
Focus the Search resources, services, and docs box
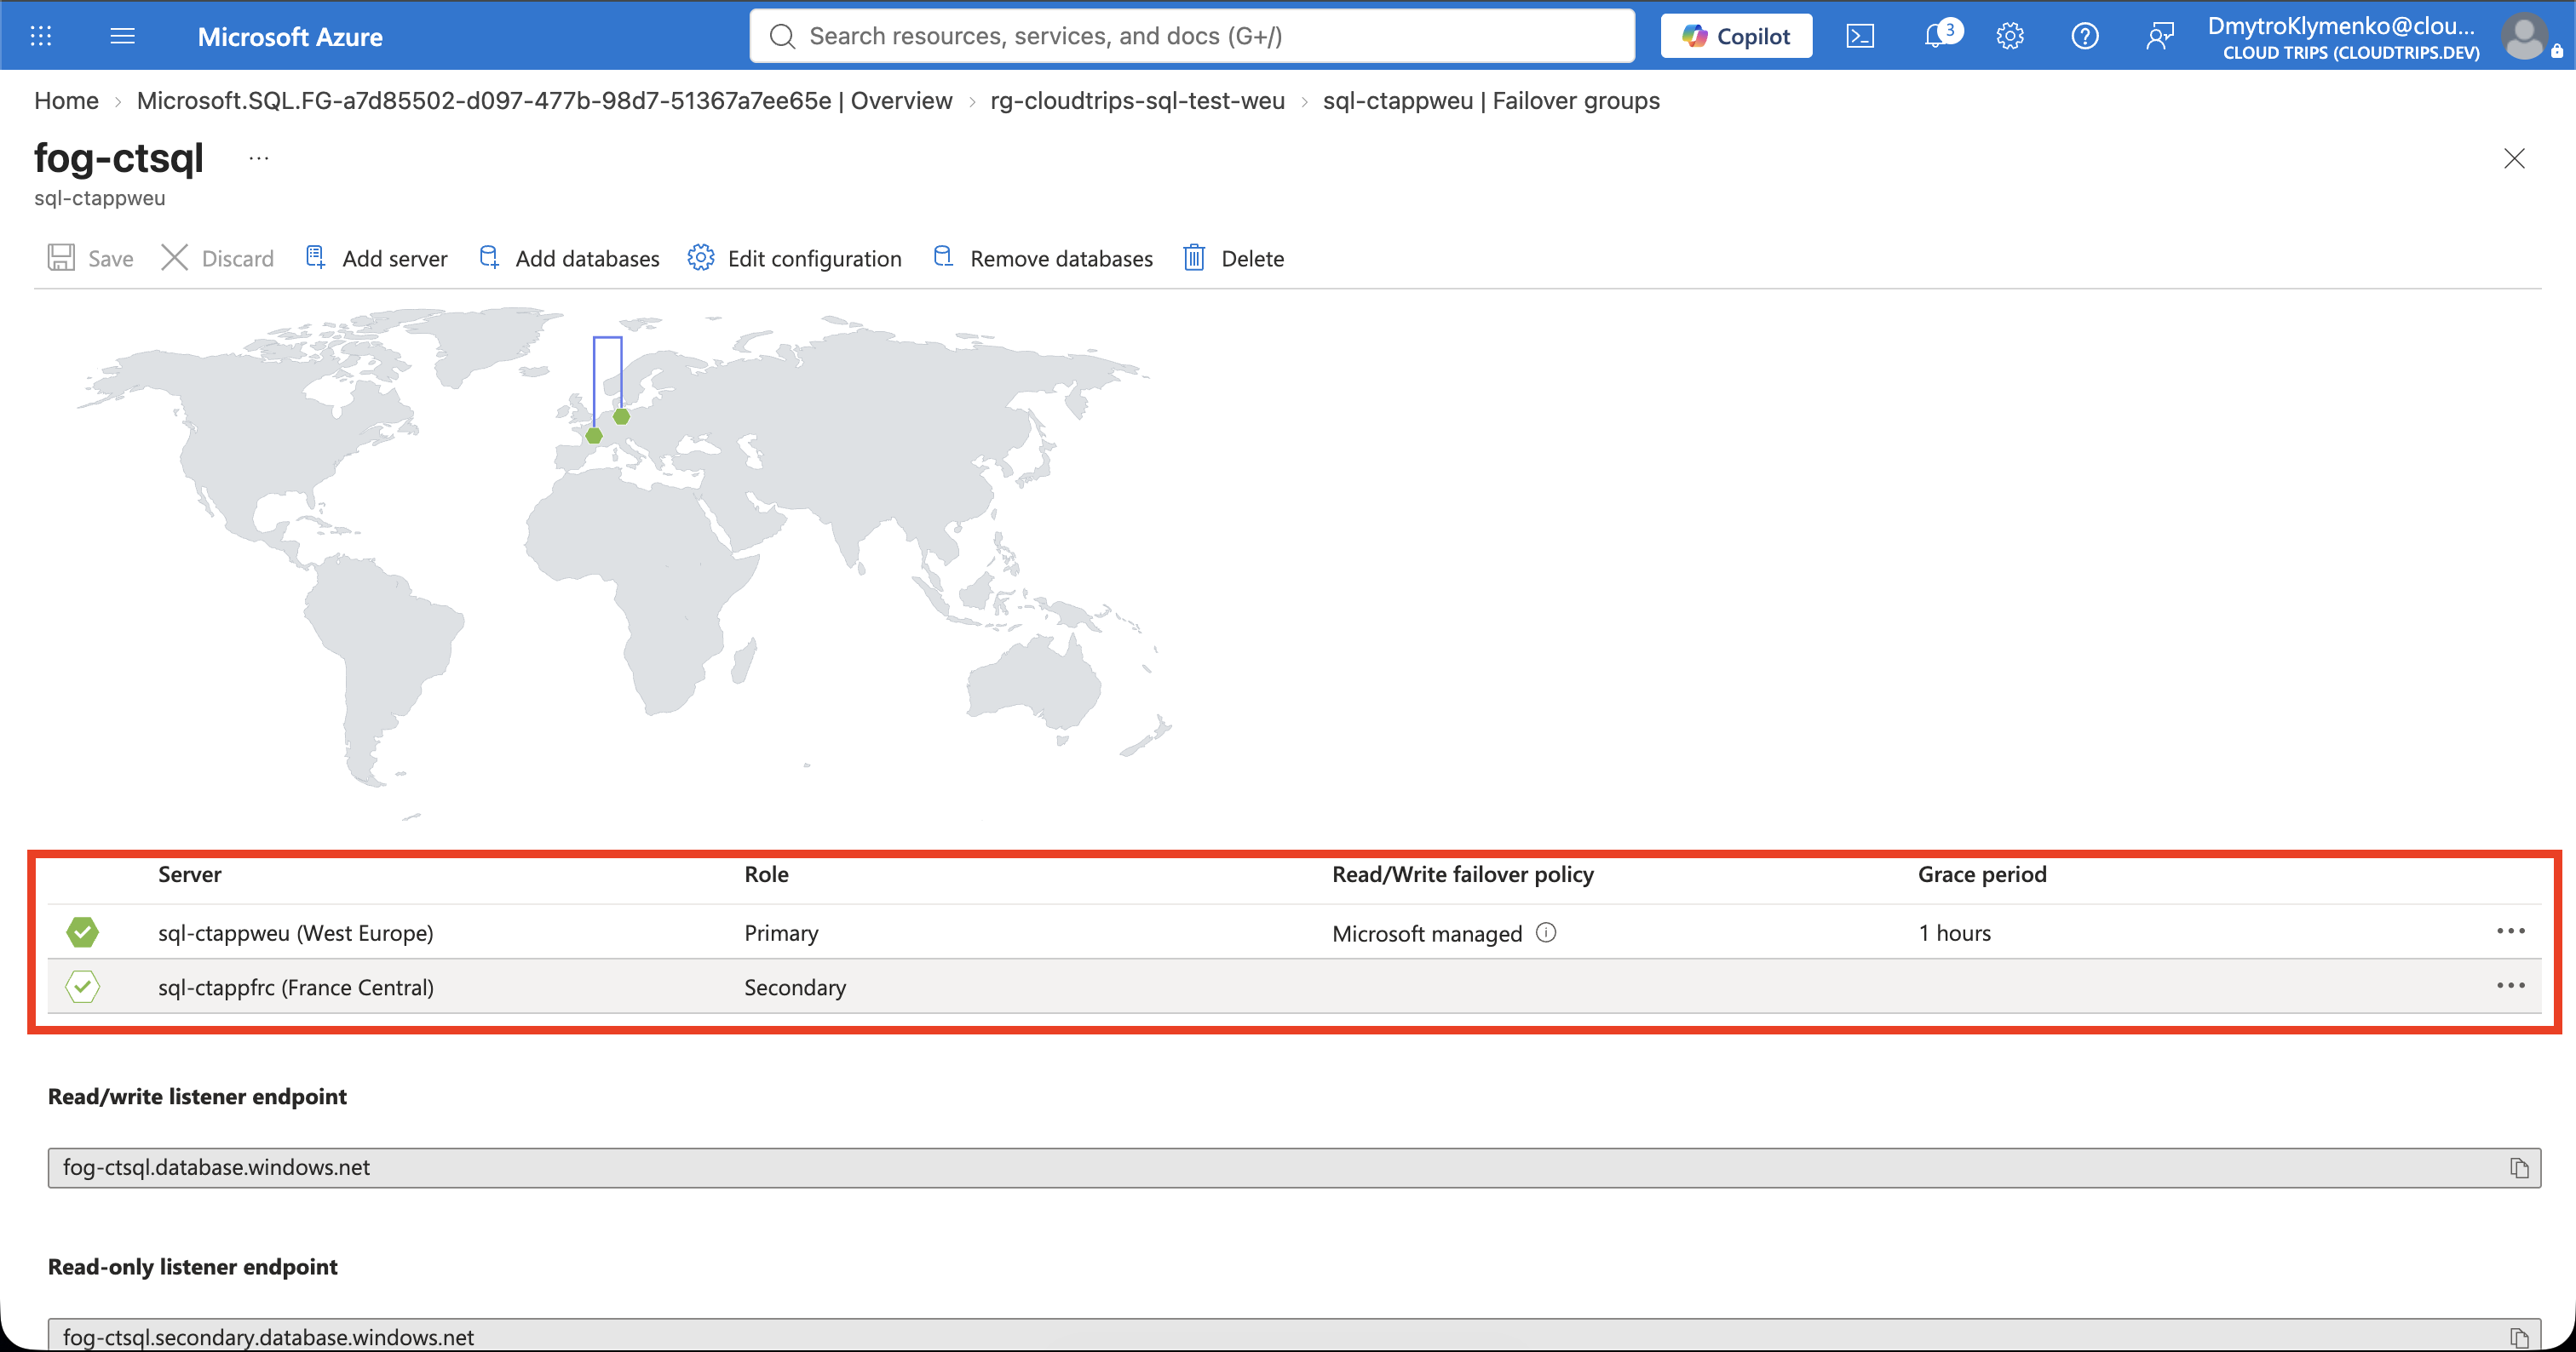1192,36
